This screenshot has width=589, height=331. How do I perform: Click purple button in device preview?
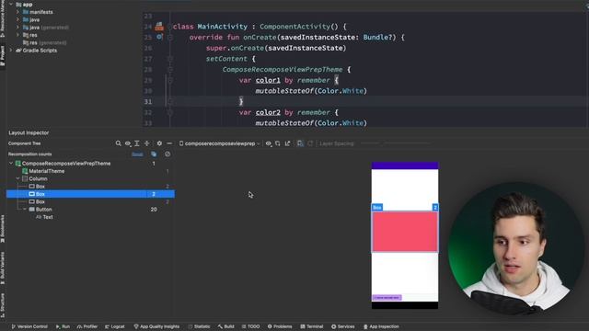(x=387, y=298)
